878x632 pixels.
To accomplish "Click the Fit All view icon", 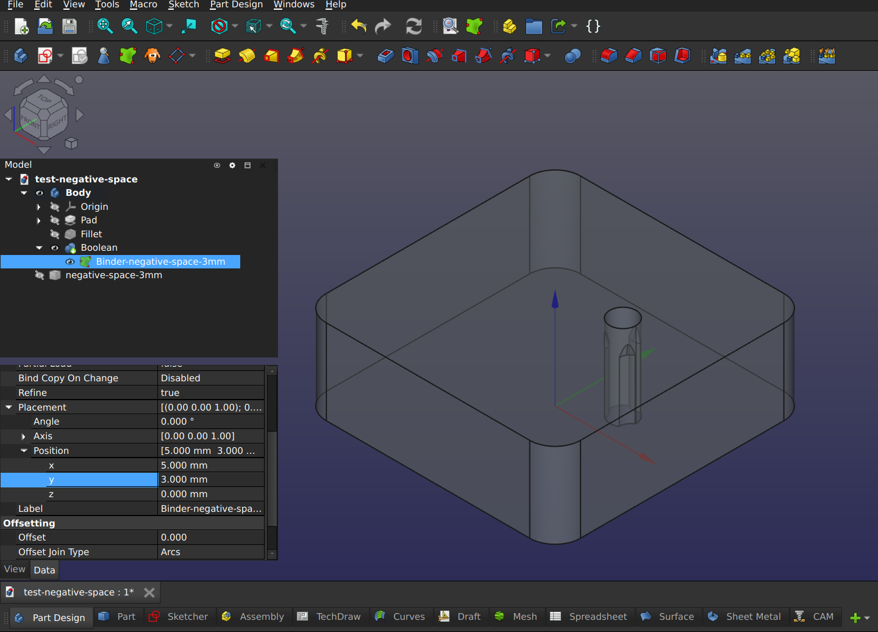I will coord(105,26).
